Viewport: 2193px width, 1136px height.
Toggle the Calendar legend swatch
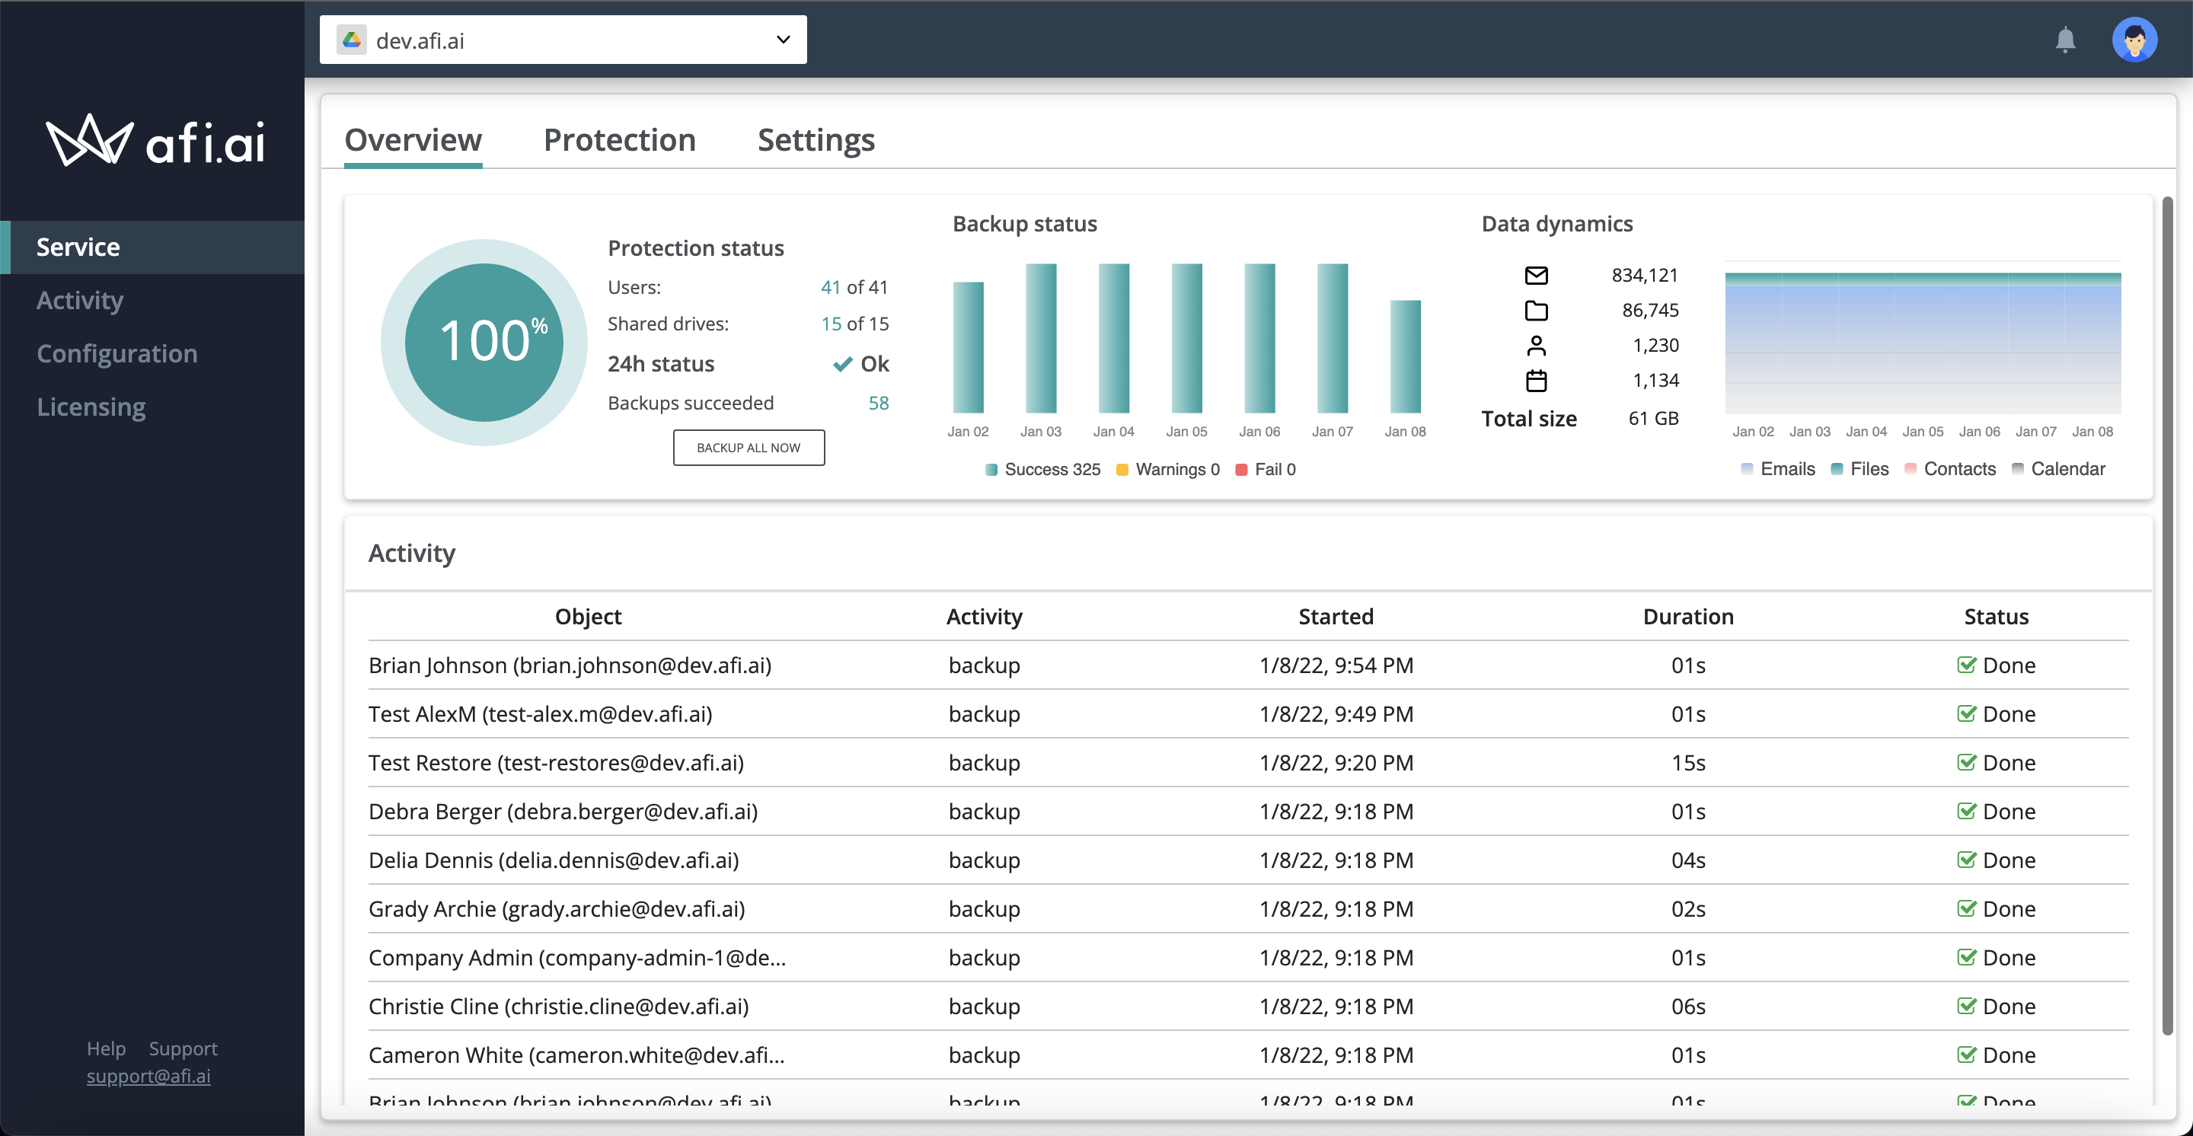[2018, 469]
